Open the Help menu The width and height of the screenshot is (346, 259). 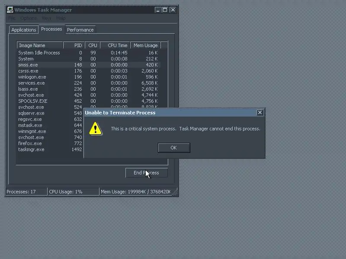[61, 18]
